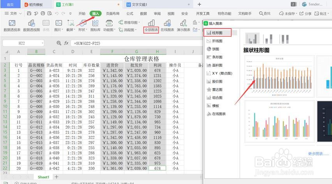Open the function chart (功能图) tool
Image resolution: width=332 pixels, height=184 pixels.
(109, 26)
